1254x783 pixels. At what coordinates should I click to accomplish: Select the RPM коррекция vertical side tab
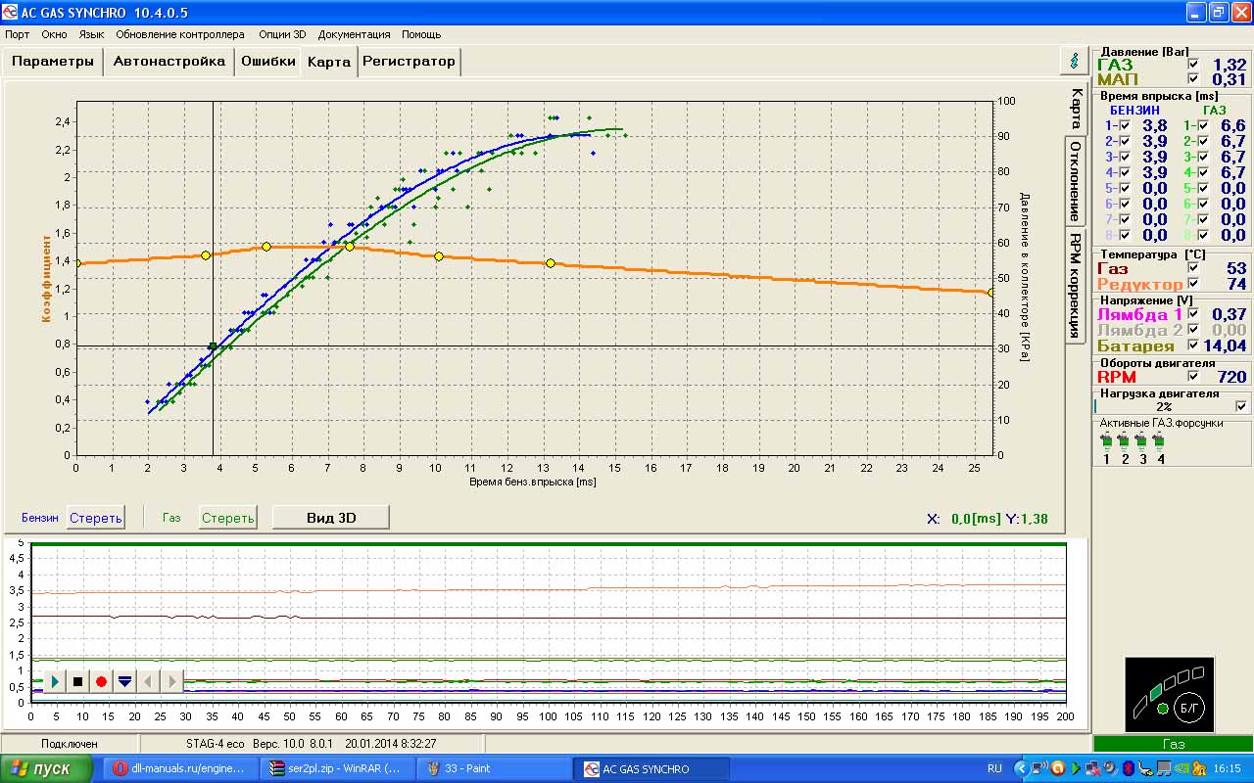click(x=1076, y=285)
